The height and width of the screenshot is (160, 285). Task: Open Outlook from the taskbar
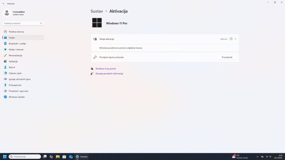pyautogui.click(x=71, y=157)
